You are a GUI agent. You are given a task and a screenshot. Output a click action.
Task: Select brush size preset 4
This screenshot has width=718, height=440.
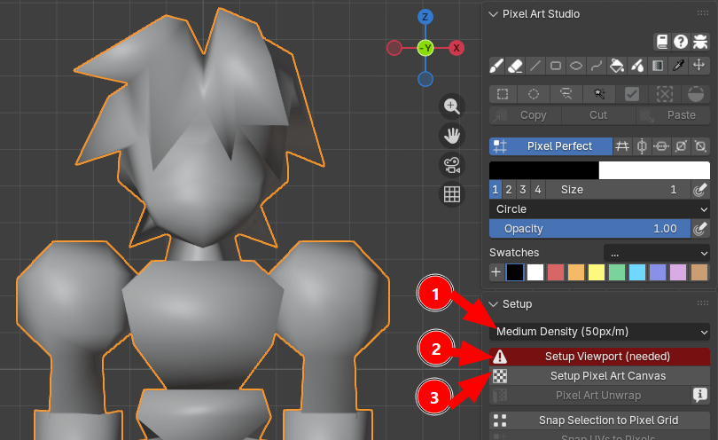(538, 190)
